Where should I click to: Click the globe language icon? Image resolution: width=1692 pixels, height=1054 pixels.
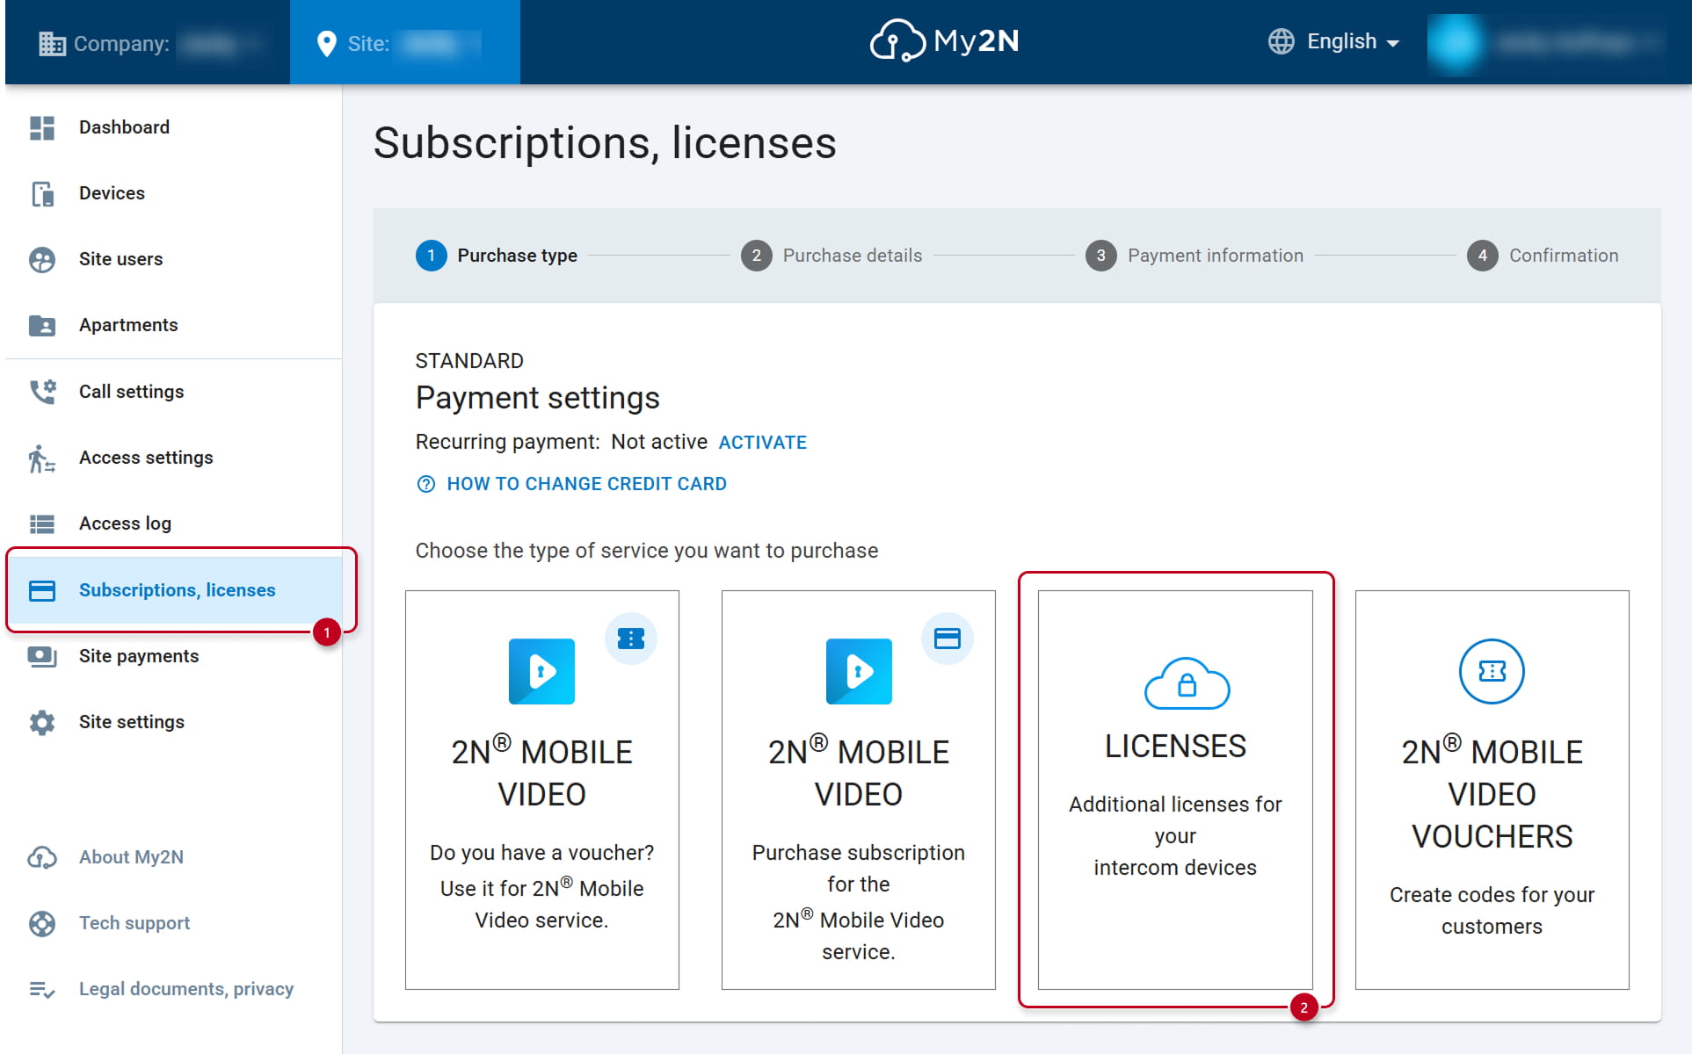click(1282, 41)
